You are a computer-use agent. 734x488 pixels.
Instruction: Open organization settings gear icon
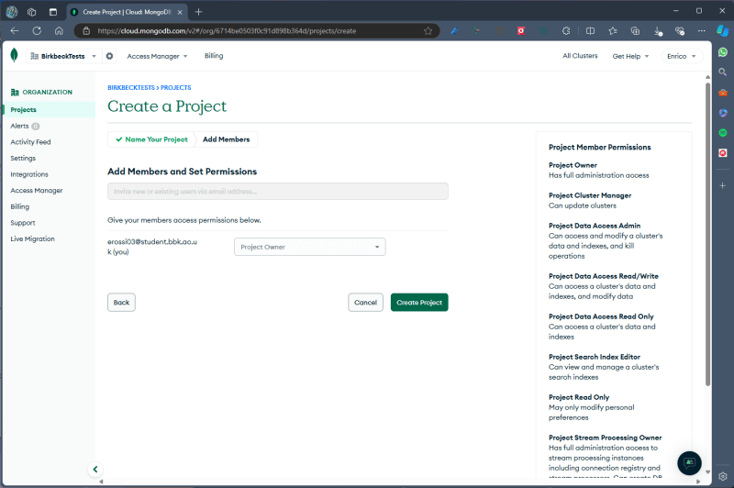[109, 56]
